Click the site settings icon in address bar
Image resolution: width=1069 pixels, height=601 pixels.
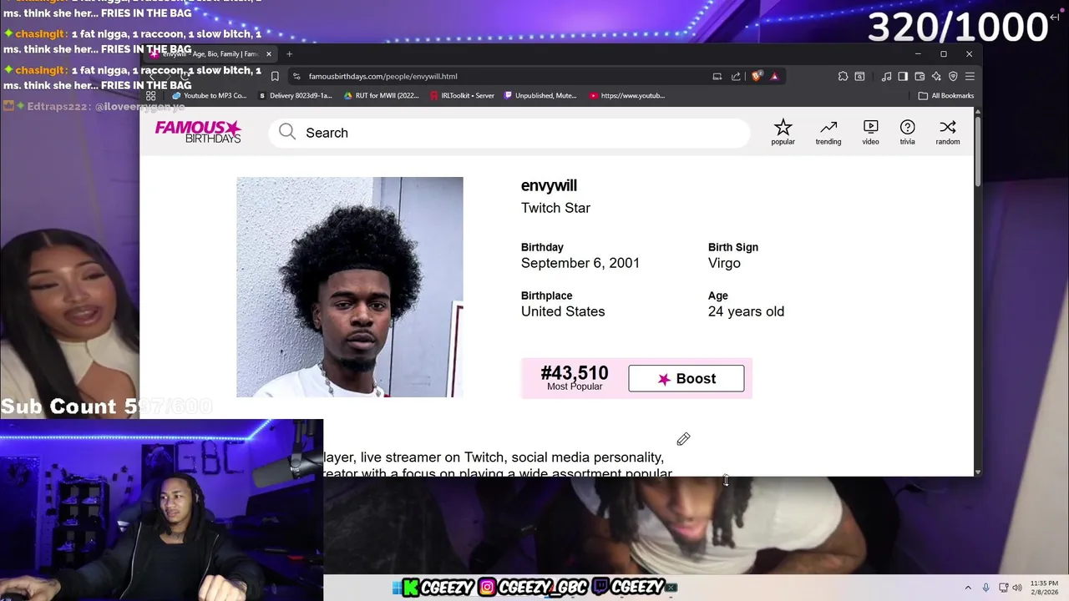296,76
